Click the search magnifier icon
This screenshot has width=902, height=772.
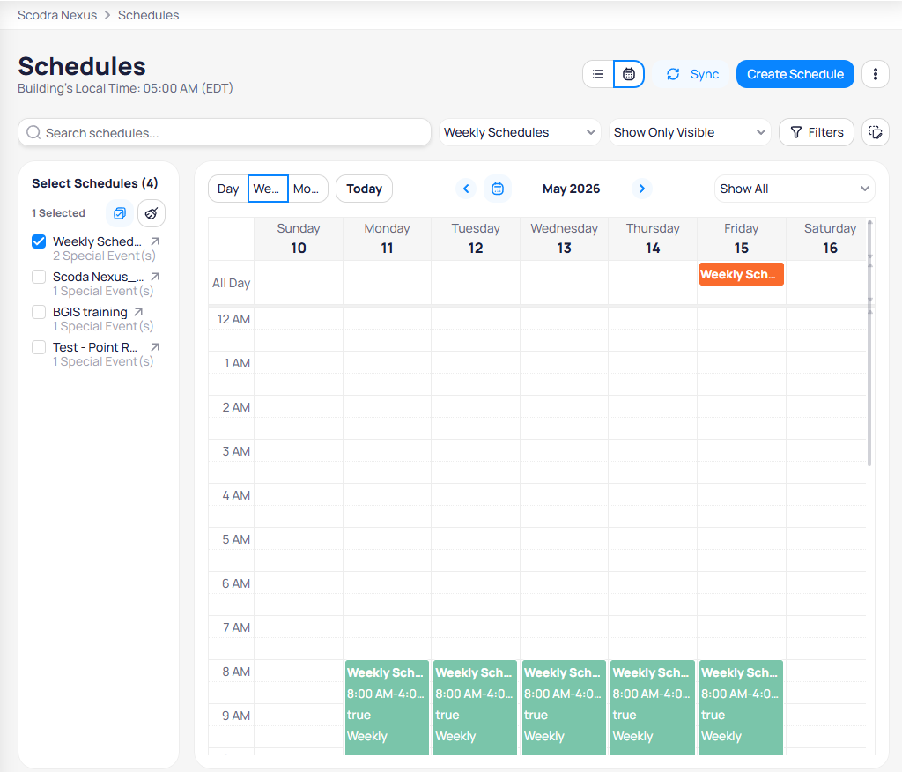pyautogui.click(x=34, y=133)
